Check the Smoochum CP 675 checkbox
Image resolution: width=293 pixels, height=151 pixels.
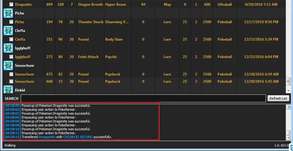(11, 74)
